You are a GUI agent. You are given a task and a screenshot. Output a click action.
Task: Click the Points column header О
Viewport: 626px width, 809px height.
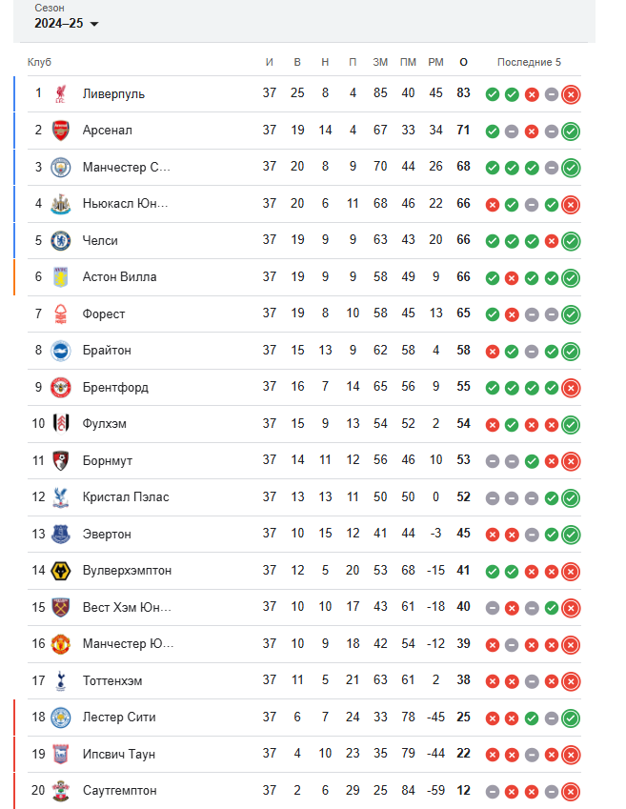pyautogui.click(x=463, y=63)
